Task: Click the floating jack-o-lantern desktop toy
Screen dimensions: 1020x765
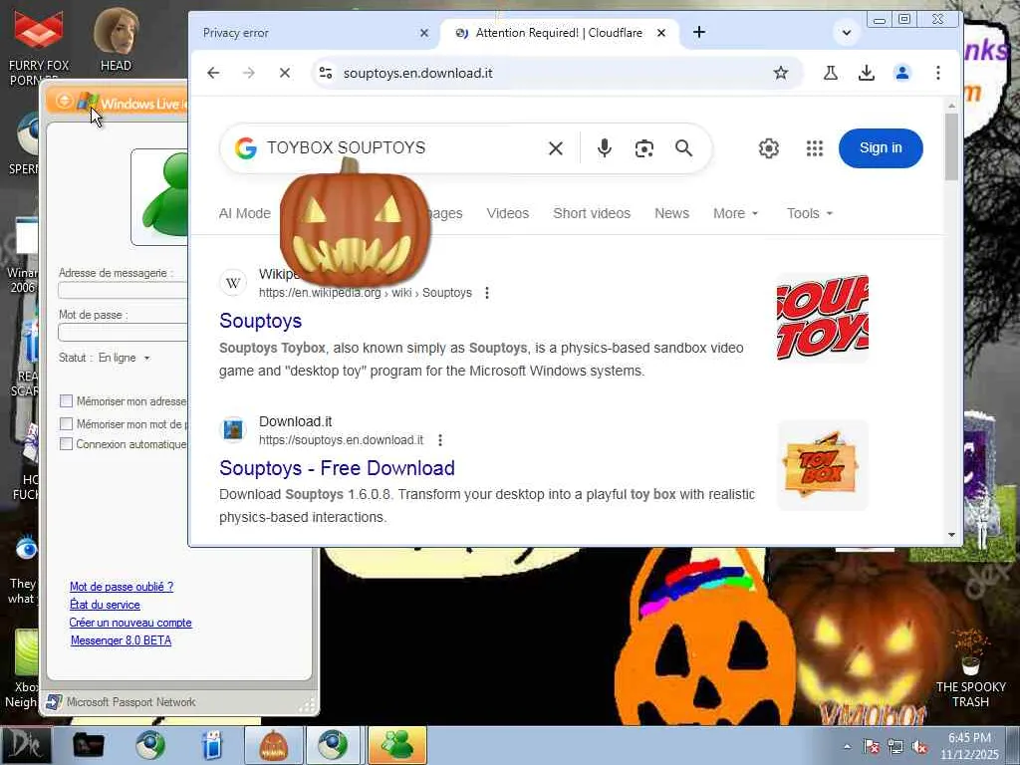Action: (356, 224)
